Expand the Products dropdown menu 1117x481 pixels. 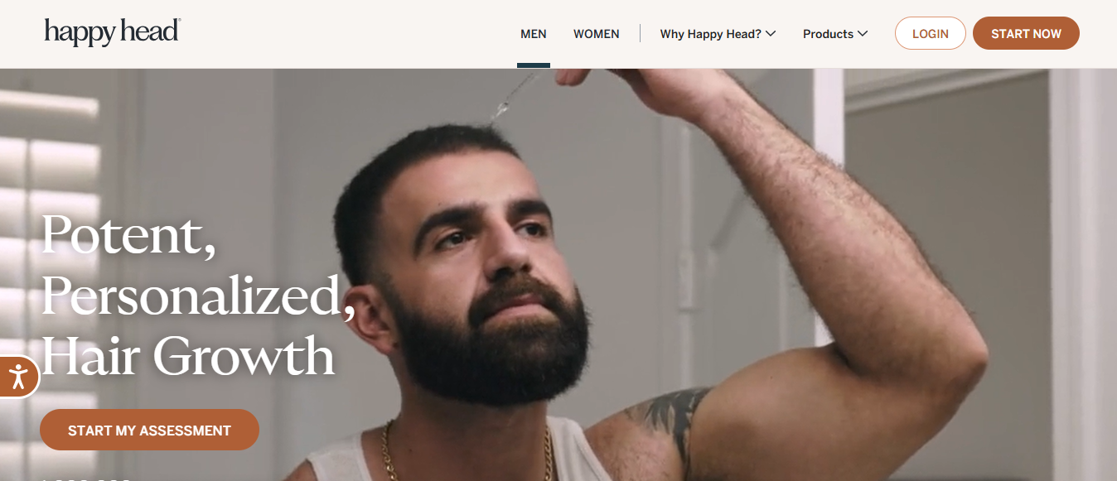(x=835, y=34)
